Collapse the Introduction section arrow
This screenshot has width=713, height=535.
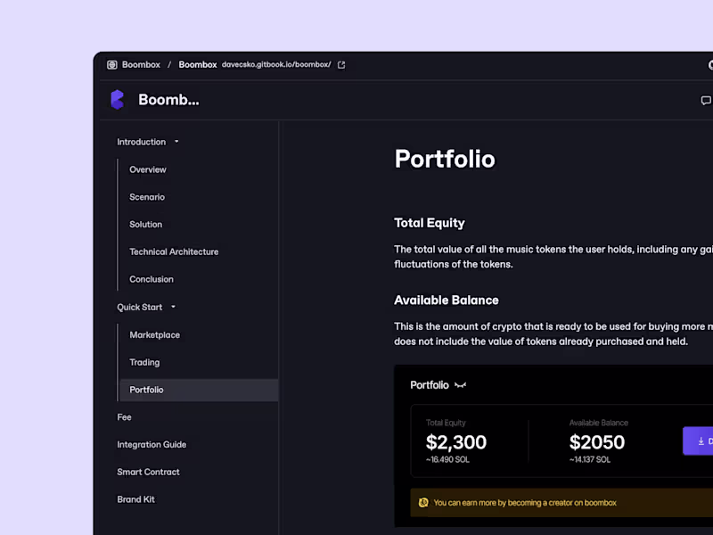(176, 142)
